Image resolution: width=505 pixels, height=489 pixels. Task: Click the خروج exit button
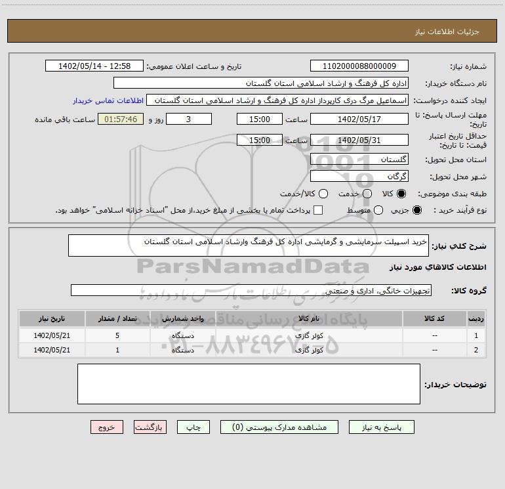coord(107,427)
